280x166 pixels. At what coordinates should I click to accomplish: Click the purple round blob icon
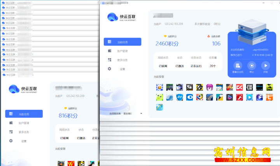pos(210,87)
